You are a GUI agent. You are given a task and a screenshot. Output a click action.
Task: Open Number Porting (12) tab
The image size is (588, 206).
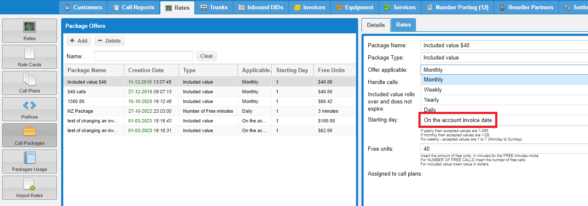[x=457, y=7]
